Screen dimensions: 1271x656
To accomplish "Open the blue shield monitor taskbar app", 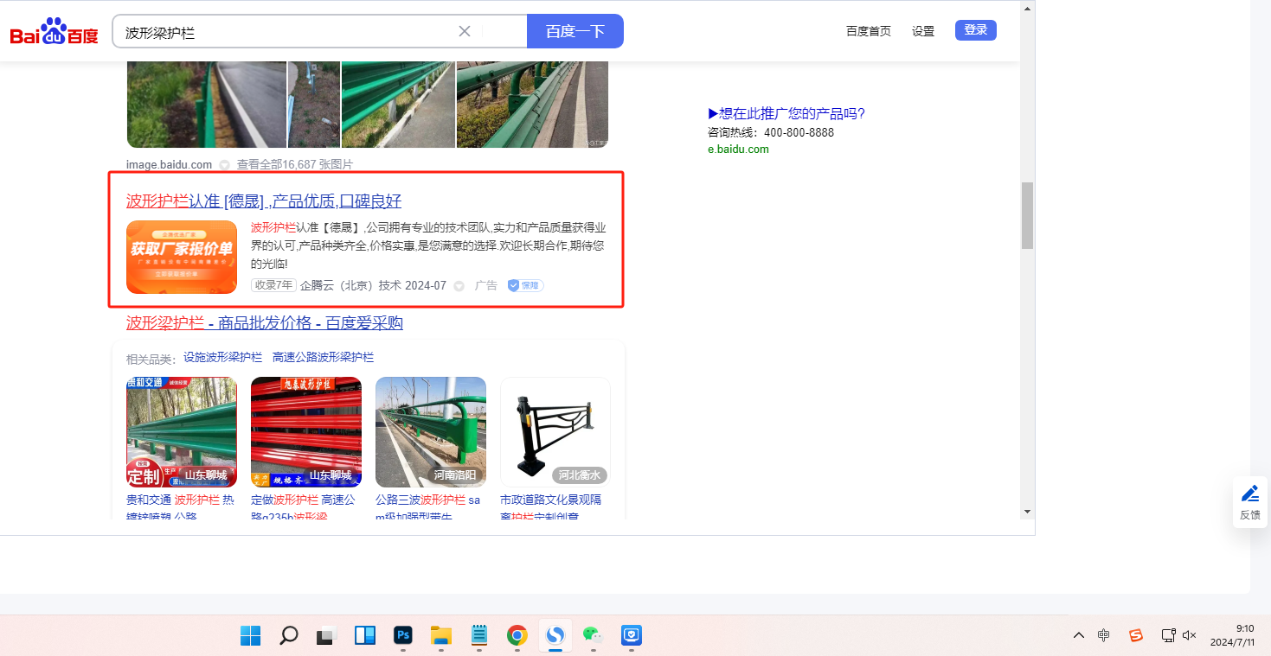I will pyautogui.click(x=631, y=635).
